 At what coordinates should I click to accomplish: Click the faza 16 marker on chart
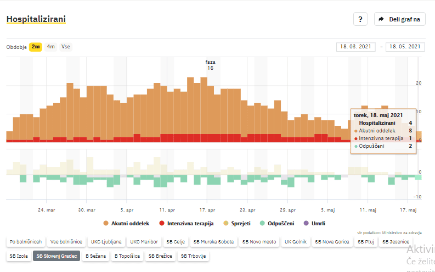coord(210,65)
